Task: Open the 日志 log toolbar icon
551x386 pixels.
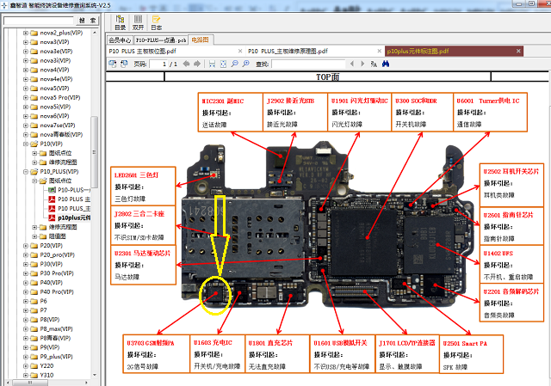Action: coord(157,23)
